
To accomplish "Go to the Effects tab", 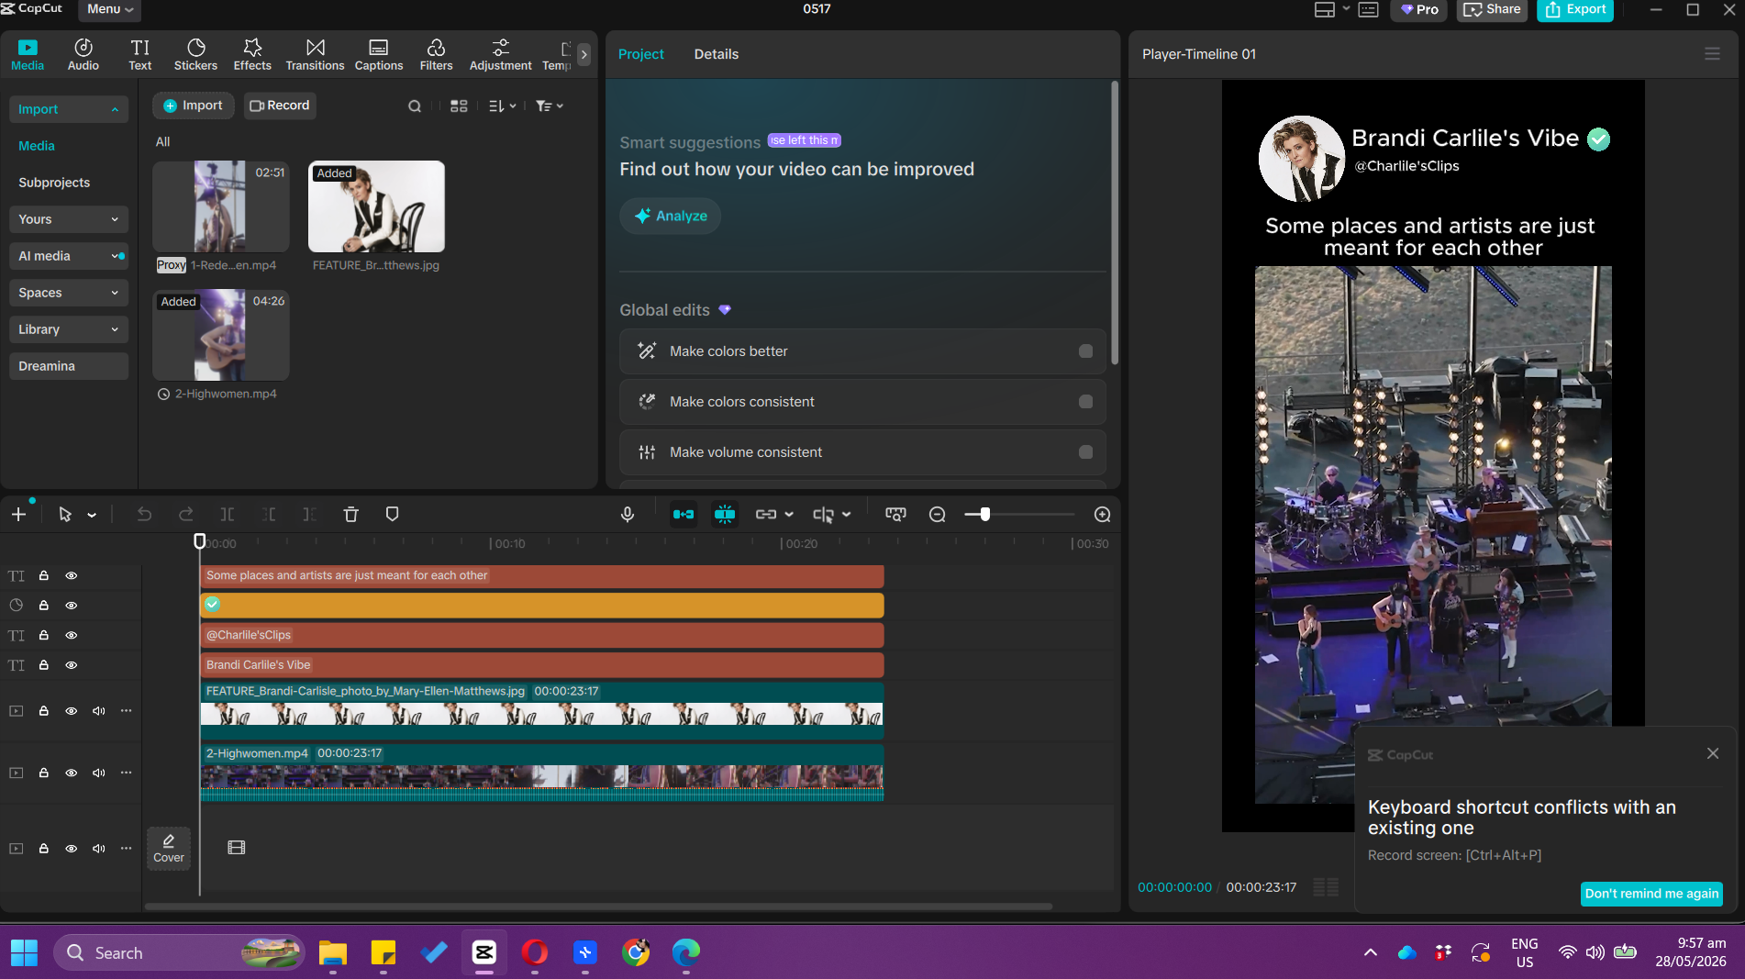I will pyautogui.click(x=252, y=54).
